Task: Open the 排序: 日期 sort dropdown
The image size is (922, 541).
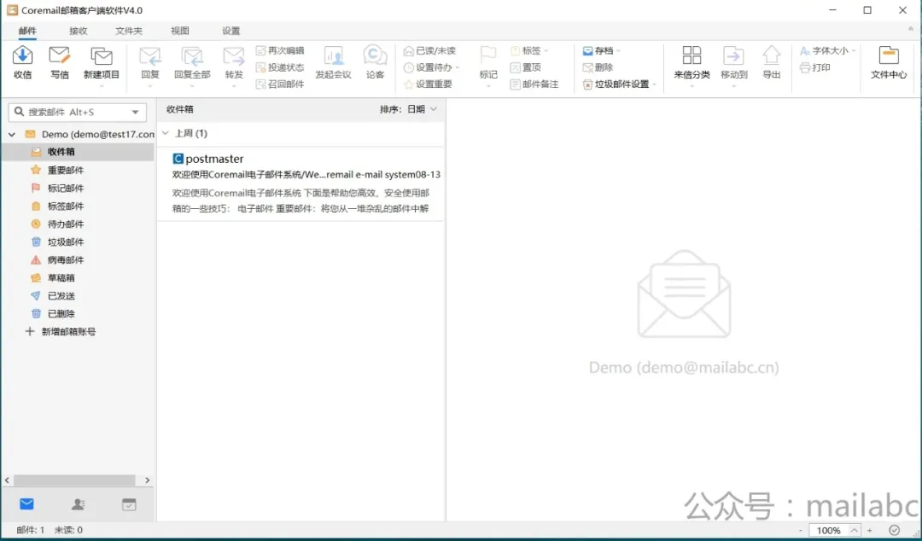Action: pos(409,109)
